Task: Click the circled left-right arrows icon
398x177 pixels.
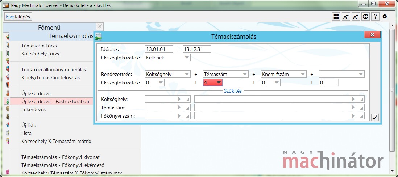Action: [x=365, y=17]
